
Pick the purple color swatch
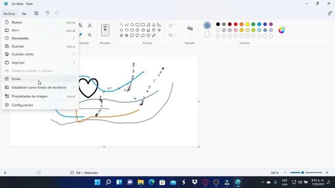tap(271, 24)
